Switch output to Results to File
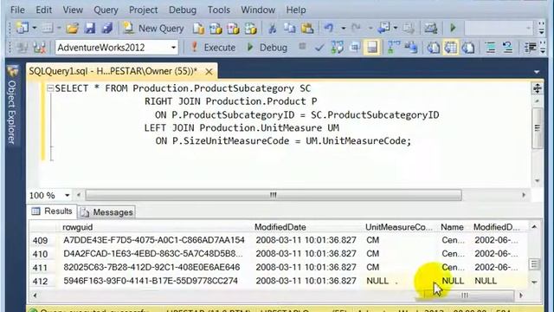 pyautogui.click(x=468, y=48)
